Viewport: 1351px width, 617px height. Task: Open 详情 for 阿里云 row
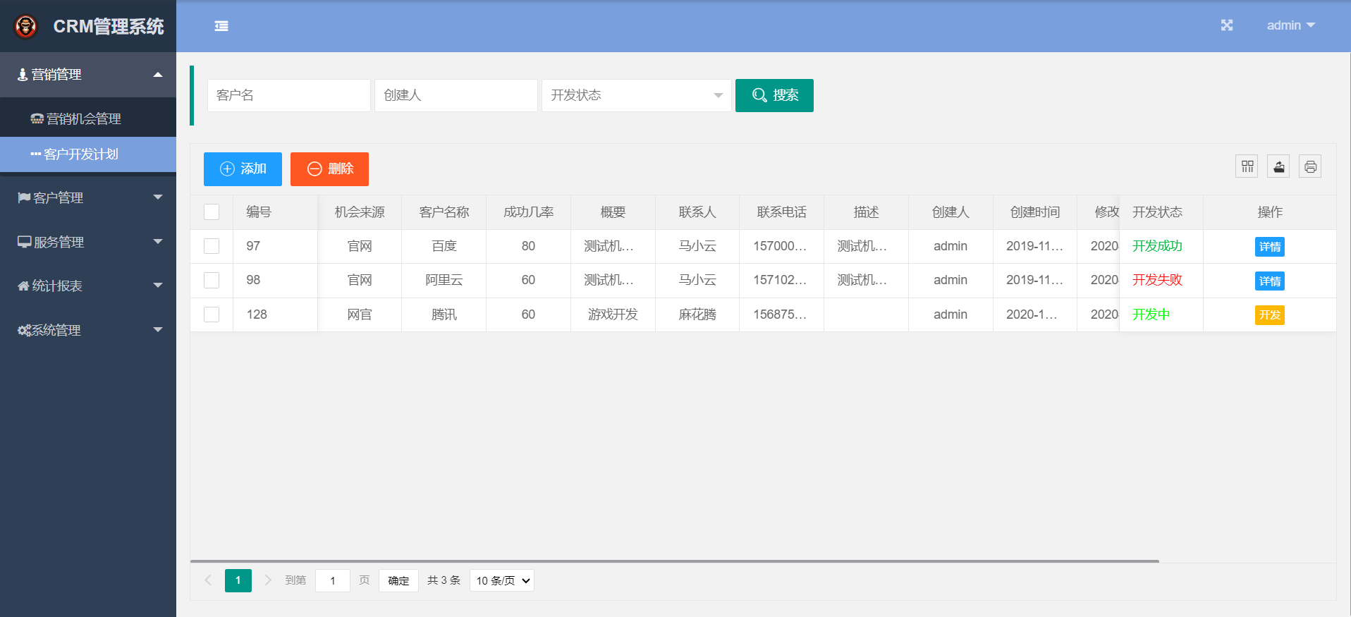coord(1270,281)
